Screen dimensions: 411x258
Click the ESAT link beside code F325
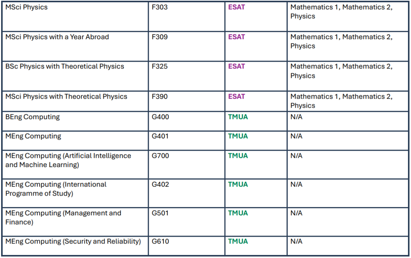236,66
